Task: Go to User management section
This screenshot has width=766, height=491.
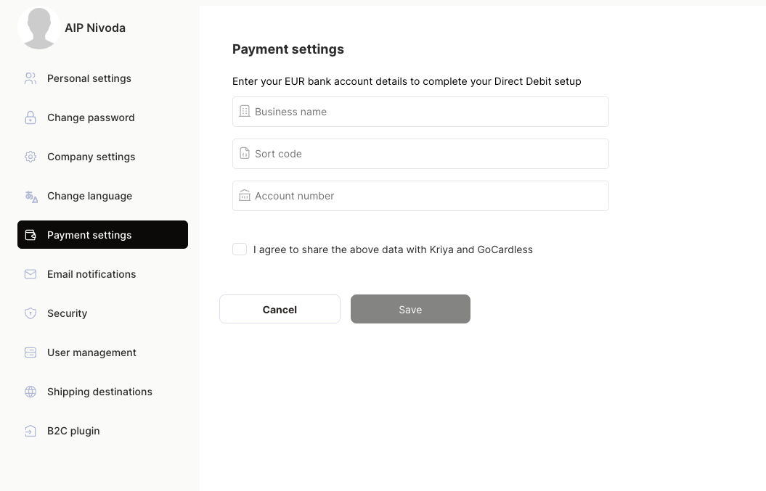Action: (x=102, y=352)
